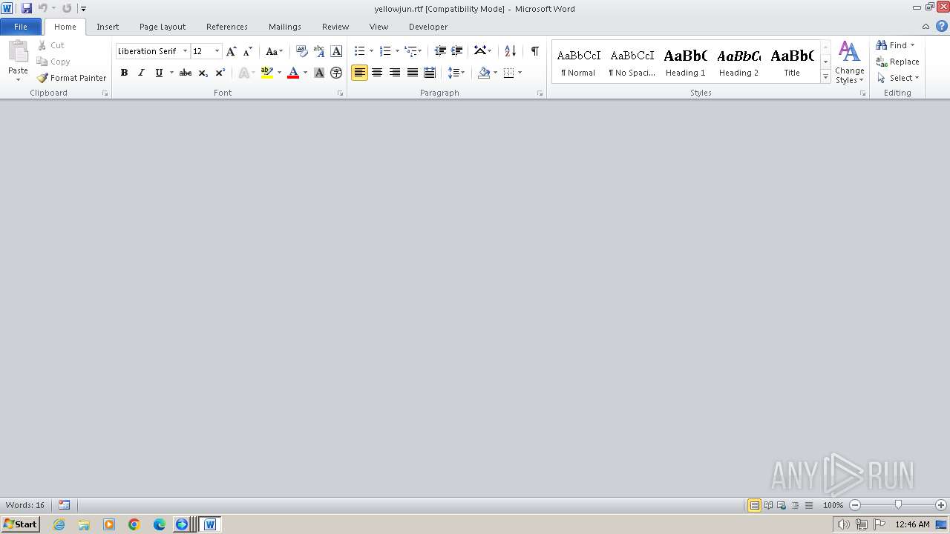Click the Clear Formatting icon

point(301,51)
